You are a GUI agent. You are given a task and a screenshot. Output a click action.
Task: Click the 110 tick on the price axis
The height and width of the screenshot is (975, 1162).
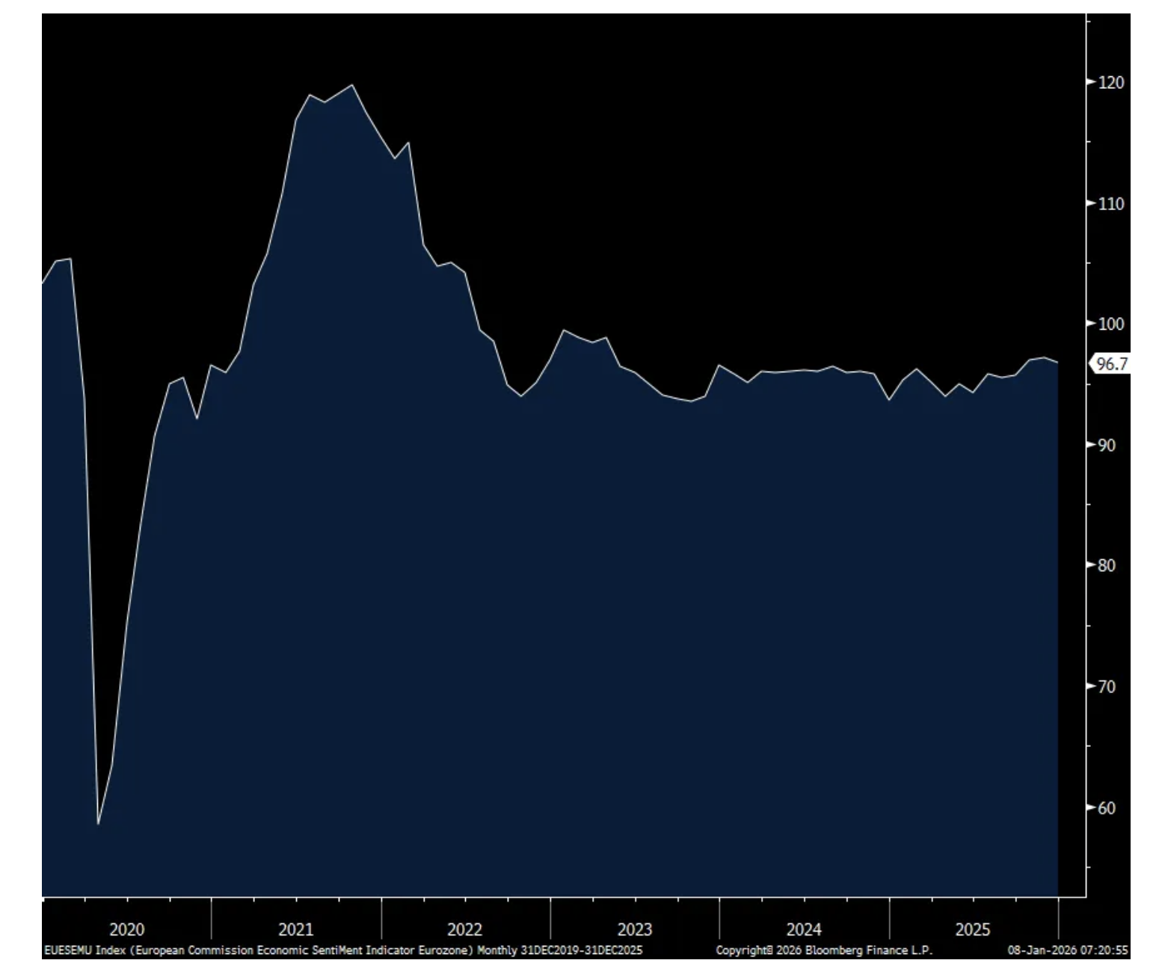coord(1110,203)
